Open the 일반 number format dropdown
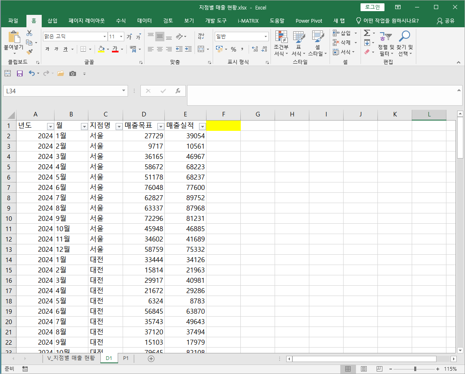Screen dimensions: 465x374 pos(266,37)
